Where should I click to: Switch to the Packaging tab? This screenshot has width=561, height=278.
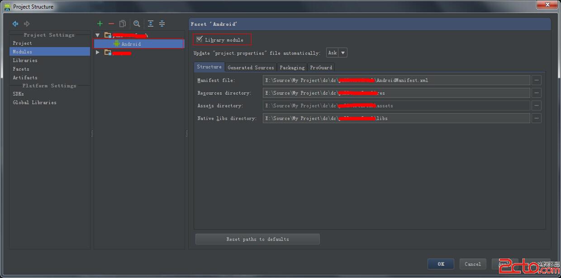tap(292, 67)
